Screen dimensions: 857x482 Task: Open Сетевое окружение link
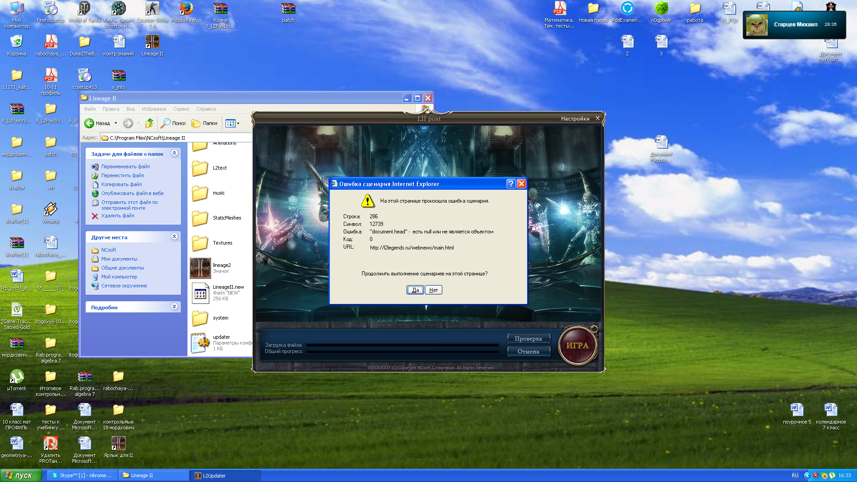pos(124,286)
